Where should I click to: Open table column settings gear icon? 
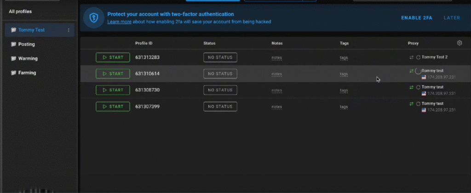point(459,43)
